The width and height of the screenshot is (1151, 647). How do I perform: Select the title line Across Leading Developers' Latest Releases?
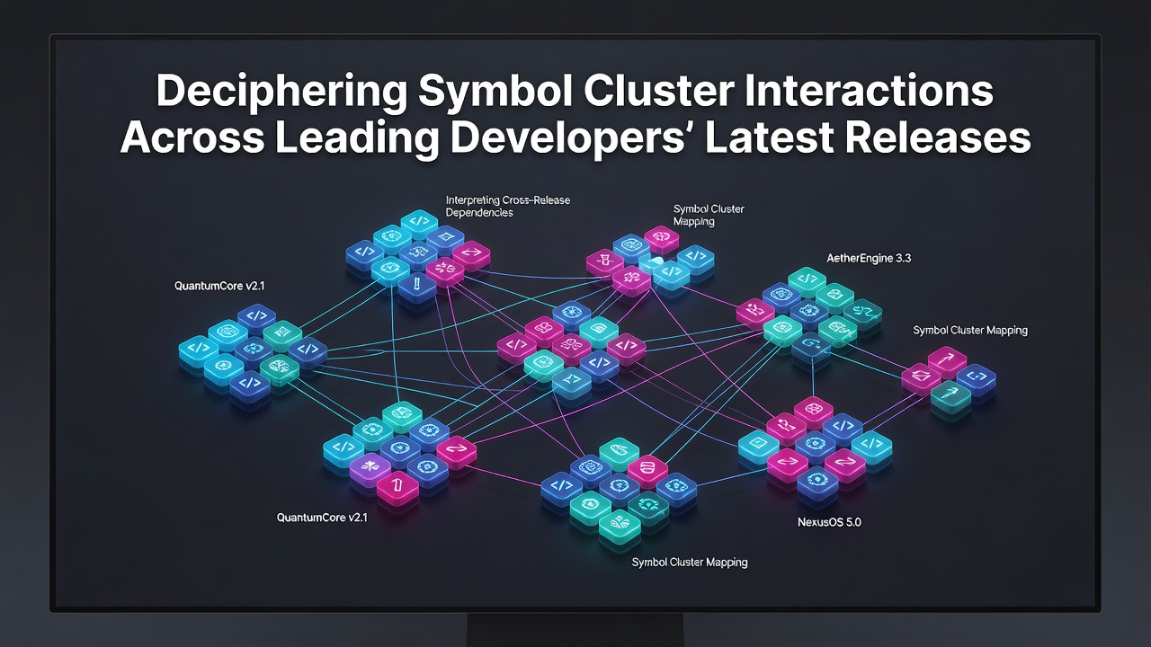(x=575, y=137)
